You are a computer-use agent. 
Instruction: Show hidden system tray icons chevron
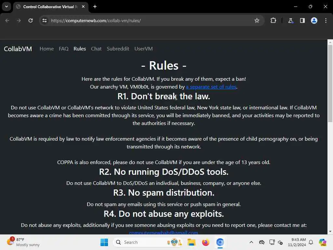pyautogui.click(x=251, y=242)
